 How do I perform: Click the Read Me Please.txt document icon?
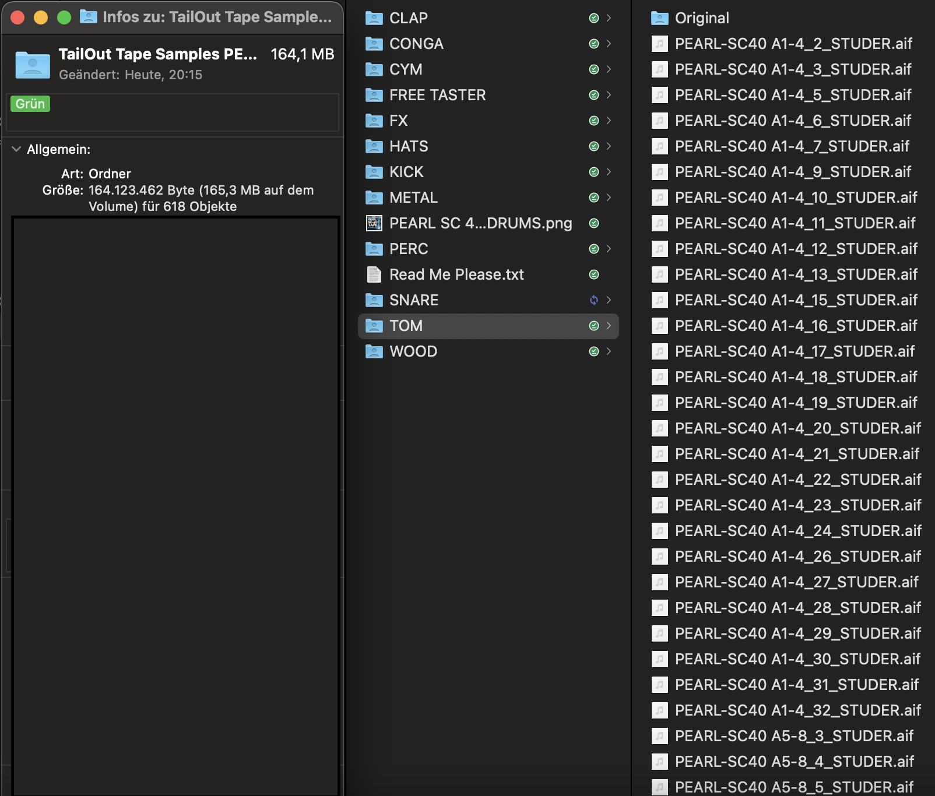[x=374, y=274]
